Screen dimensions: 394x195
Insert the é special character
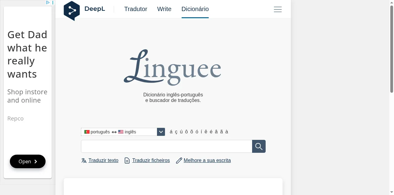pos(211,132)
